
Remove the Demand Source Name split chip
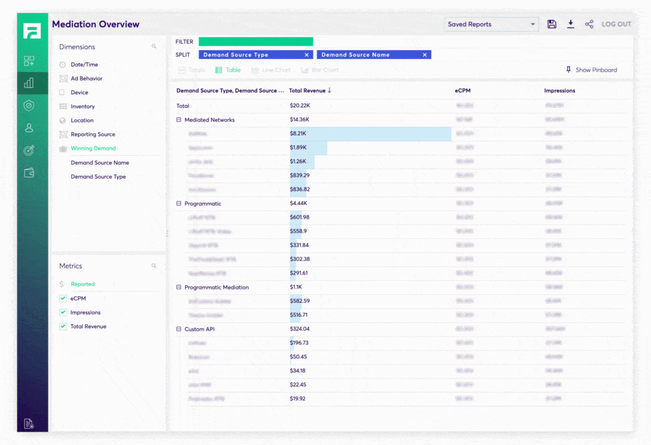(425, 54)
